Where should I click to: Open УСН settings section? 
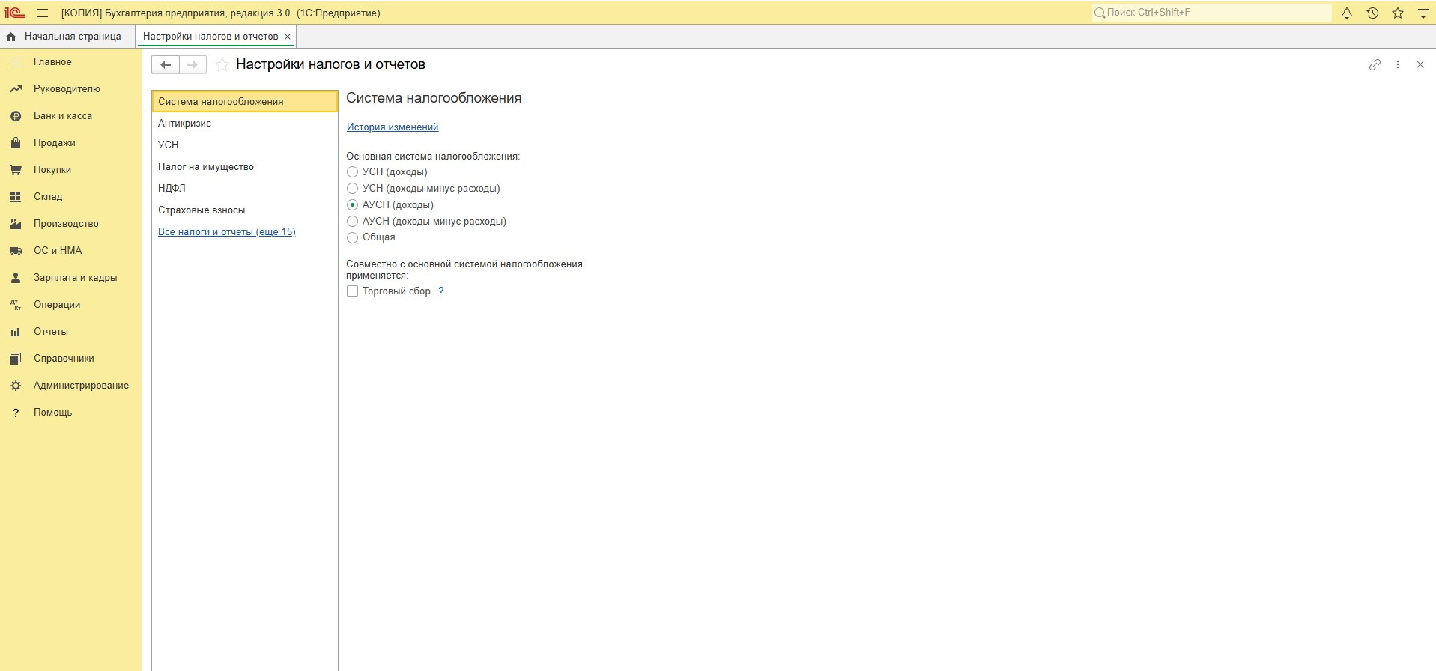245,145
